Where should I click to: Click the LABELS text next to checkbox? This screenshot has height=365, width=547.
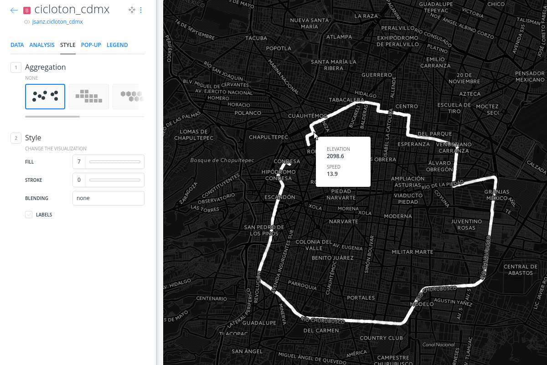tap(44, 215)
